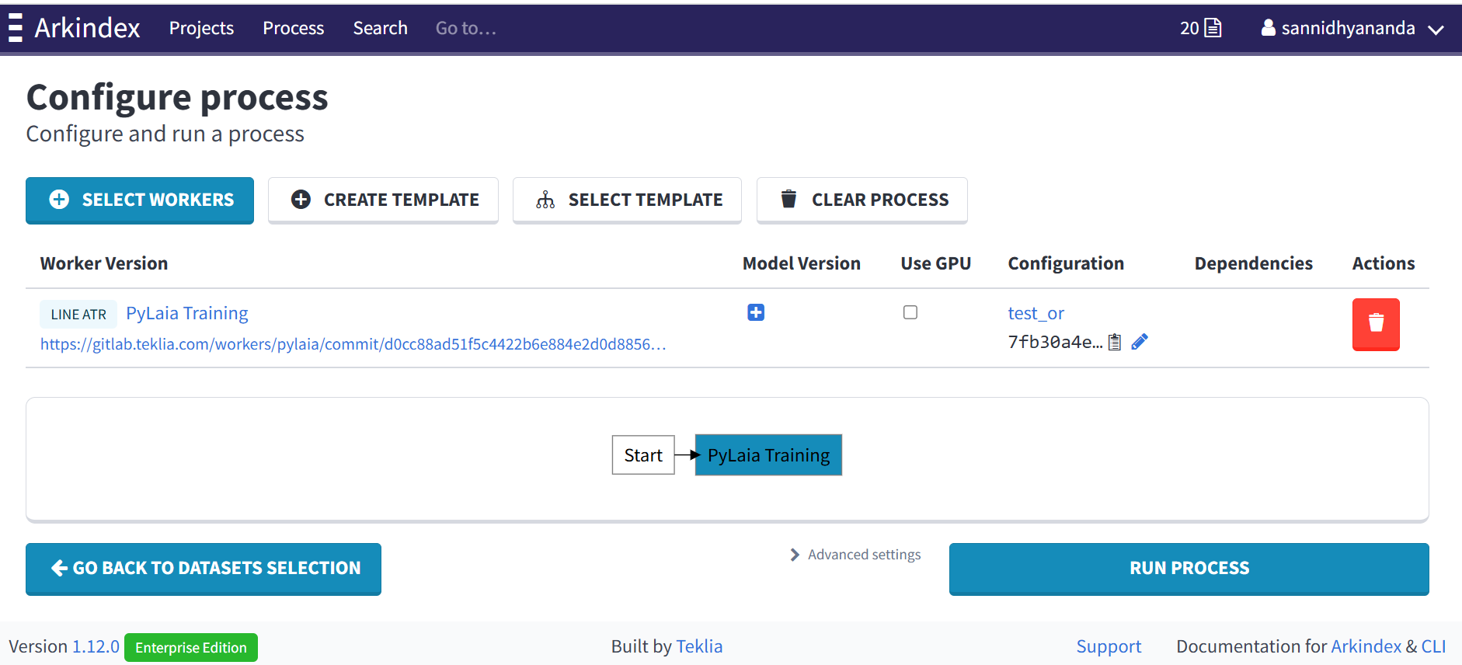Copy configuration ID with clipboard icon
The height and width of the screenshot is (665, 1462).
pyautogui.click(x=1115, y=342)
